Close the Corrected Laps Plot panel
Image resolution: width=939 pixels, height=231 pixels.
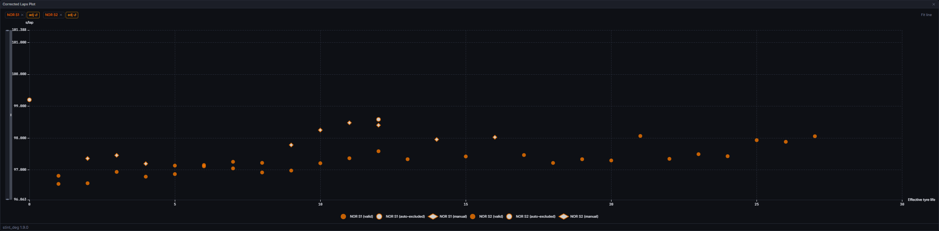click(x=934, y=4)
